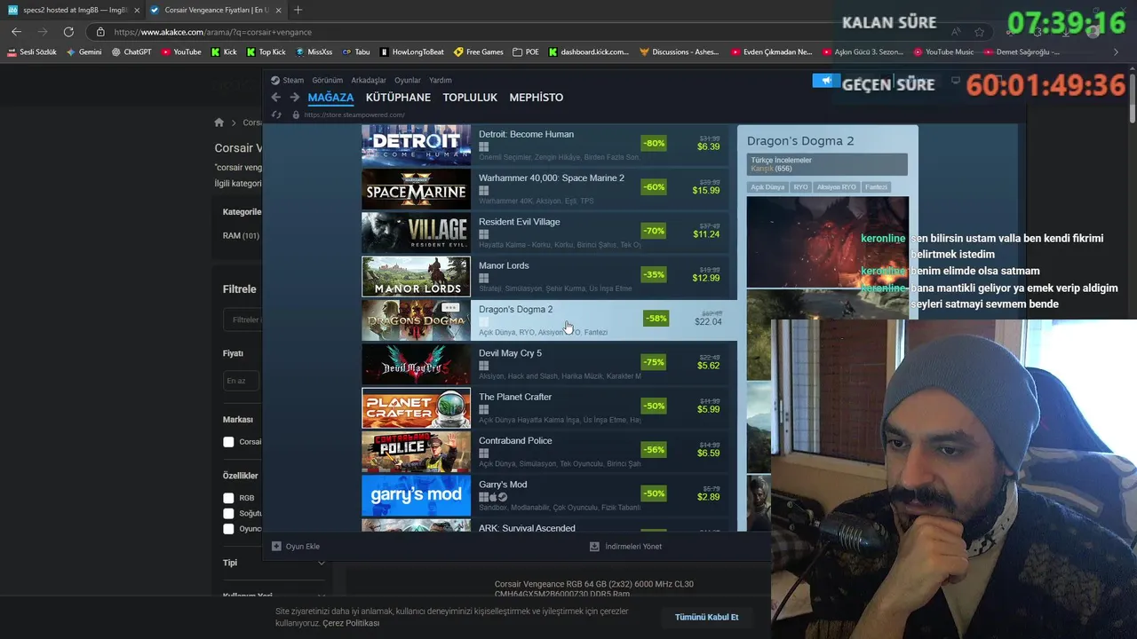Close the specs2 ImgBB tab

[137, 10]
